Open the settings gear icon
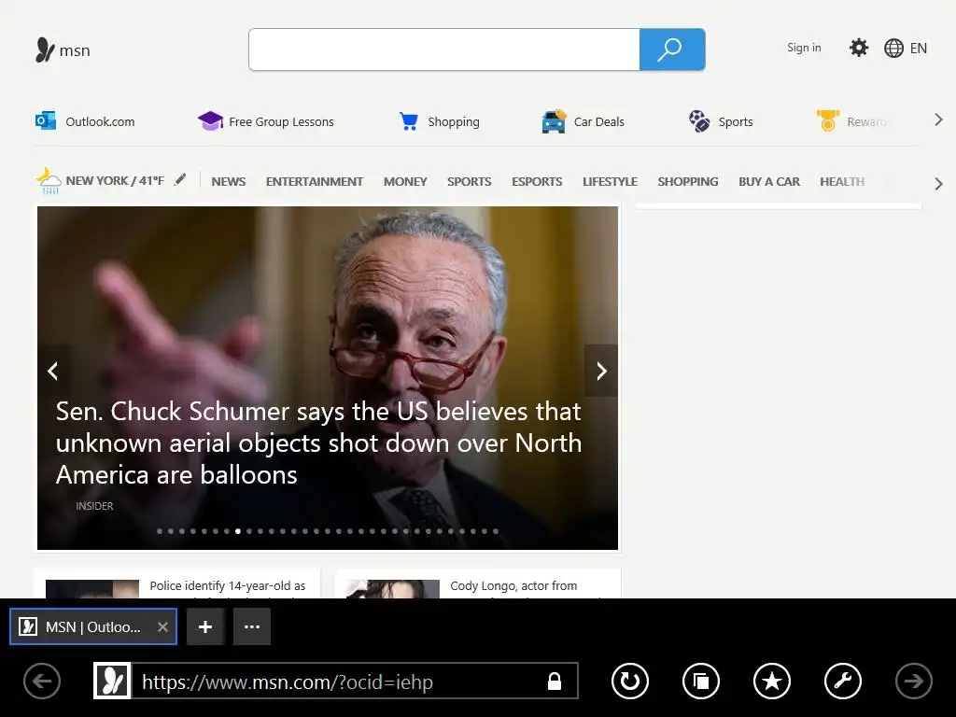This screenshot has height=717, width=956. 859,48
